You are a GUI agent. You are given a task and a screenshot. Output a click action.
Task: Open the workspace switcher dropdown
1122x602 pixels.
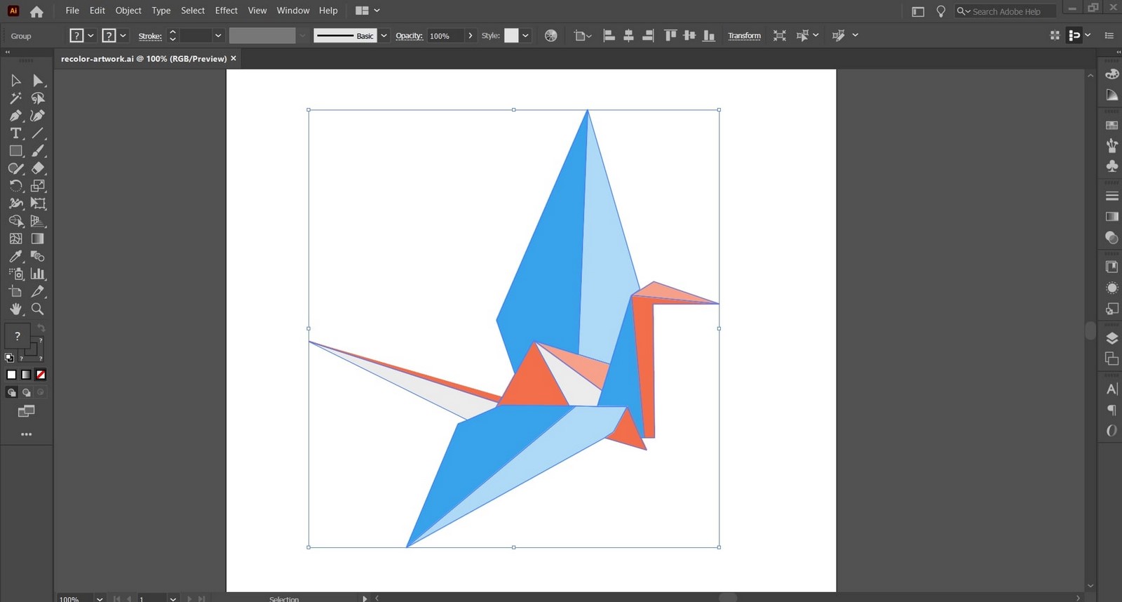pos(367,11)
